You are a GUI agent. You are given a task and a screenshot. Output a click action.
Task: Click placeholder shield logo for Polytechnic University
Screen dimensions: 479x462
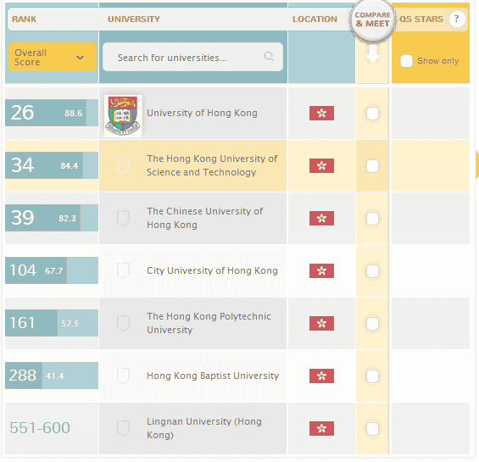[x=124, y=323]
